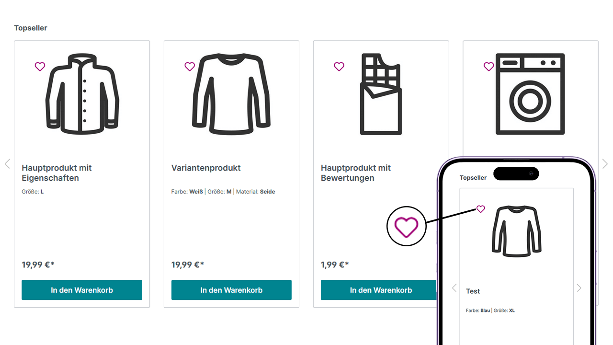
Task: Open the "Hauptprodukt mit Eigenschaften" product link
Action: 57,173
